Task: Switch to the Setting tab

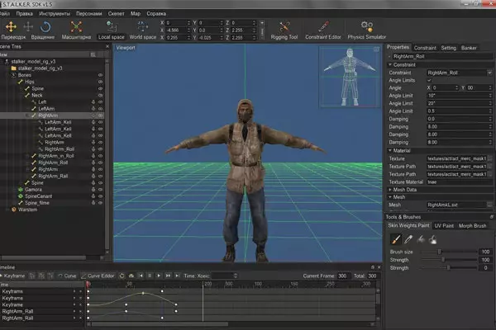Action: click(x=449, y=48)
